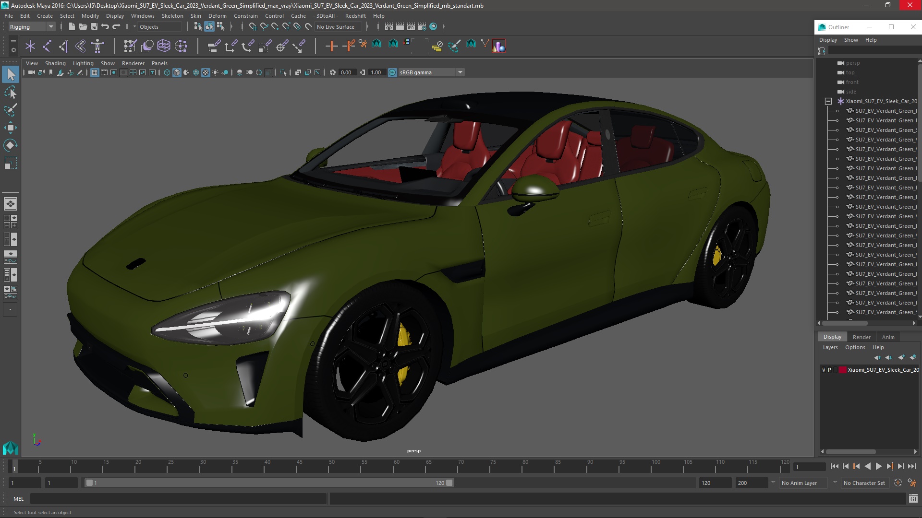Click the Save Scene icon
The height and width of the screenshot is (518, 922).
[x=94, y=27]
